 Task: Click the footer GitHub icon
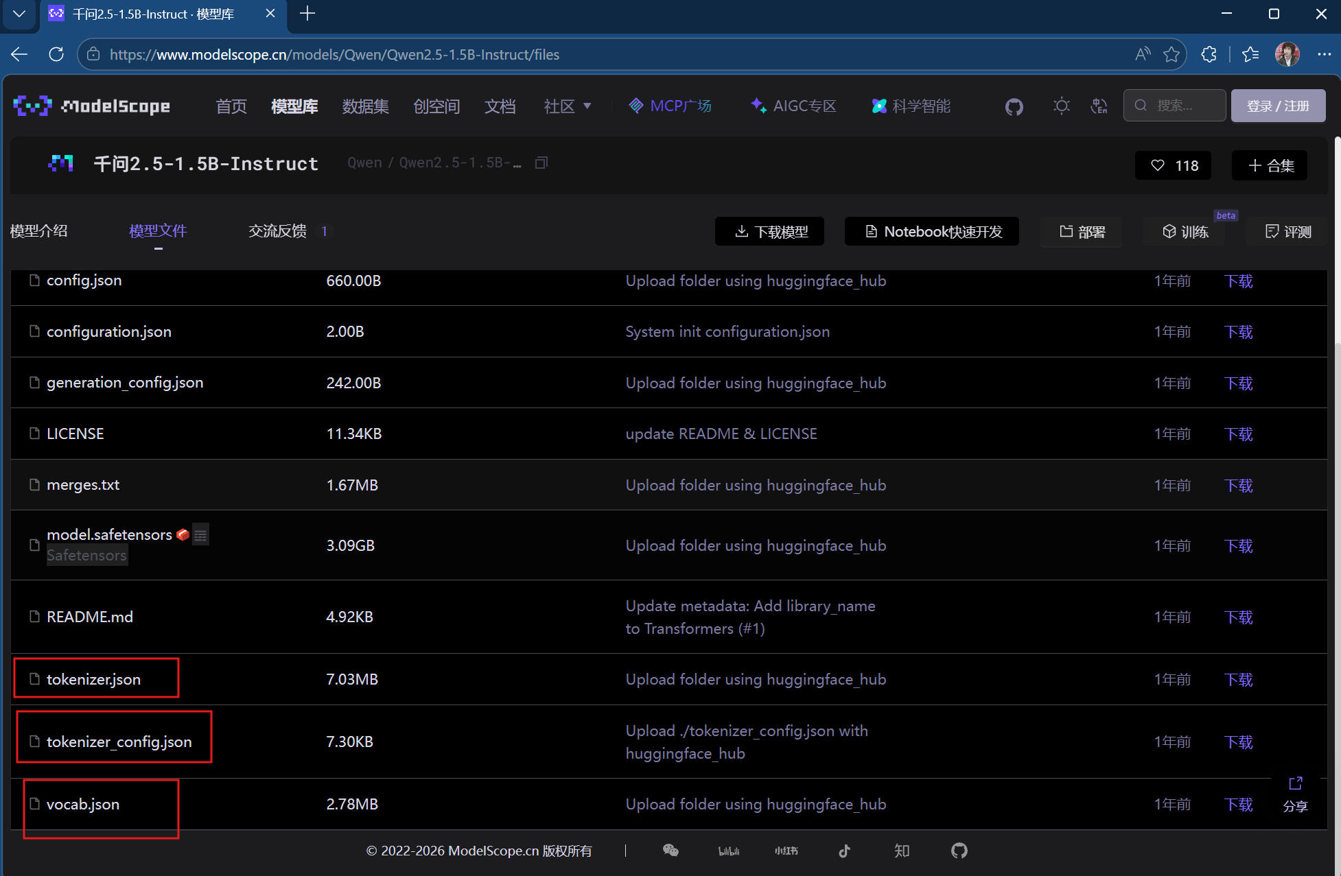(x=959, y=851)
